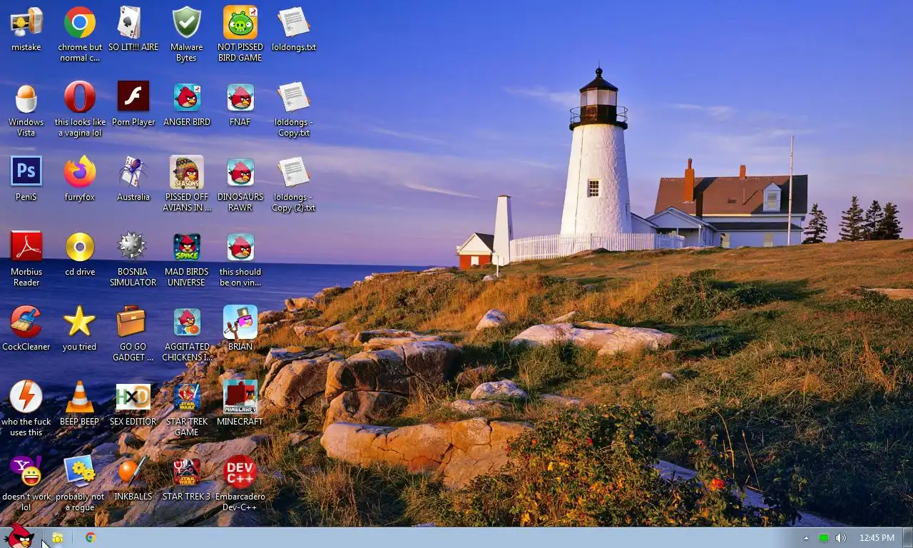Open the 'SO LIT!!! AIRE' card game icon
913x548 pixels.
[133, 29]
